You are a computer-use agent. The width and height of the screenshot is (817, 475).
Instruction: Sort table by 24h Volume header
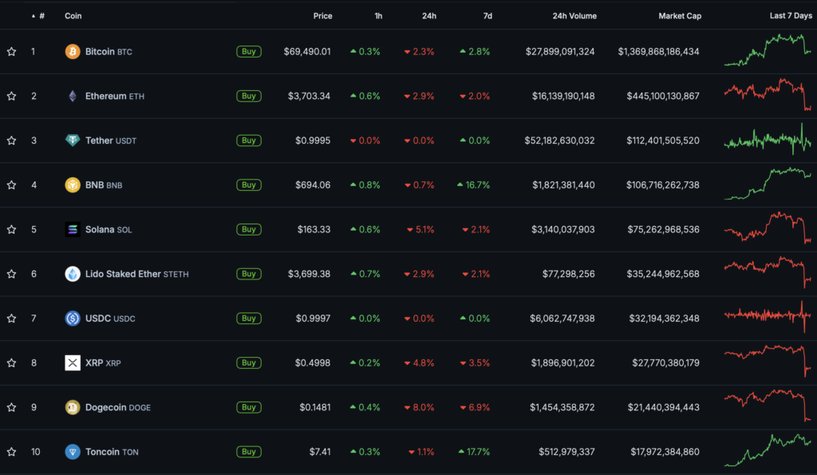573,16
